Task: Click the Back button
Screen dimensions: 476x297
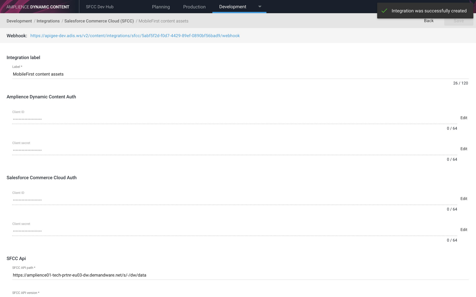Action: pos(429,21)
